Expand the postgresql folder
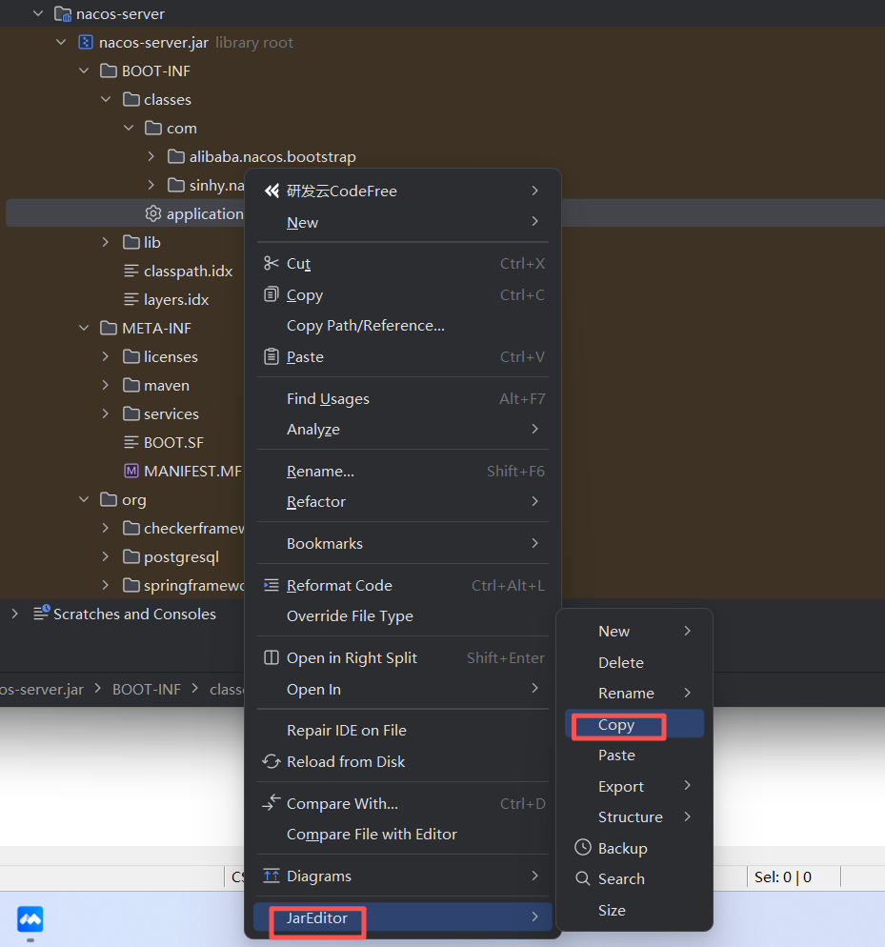The image size is (885, 947). point(106,556)
